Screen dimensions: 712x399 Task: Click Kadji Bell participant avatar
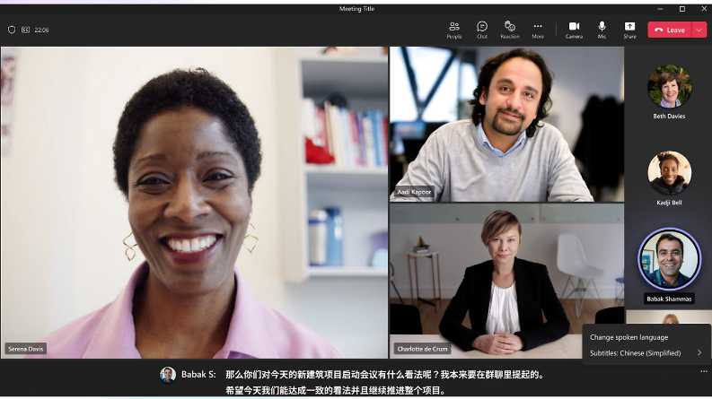(669, 172)
